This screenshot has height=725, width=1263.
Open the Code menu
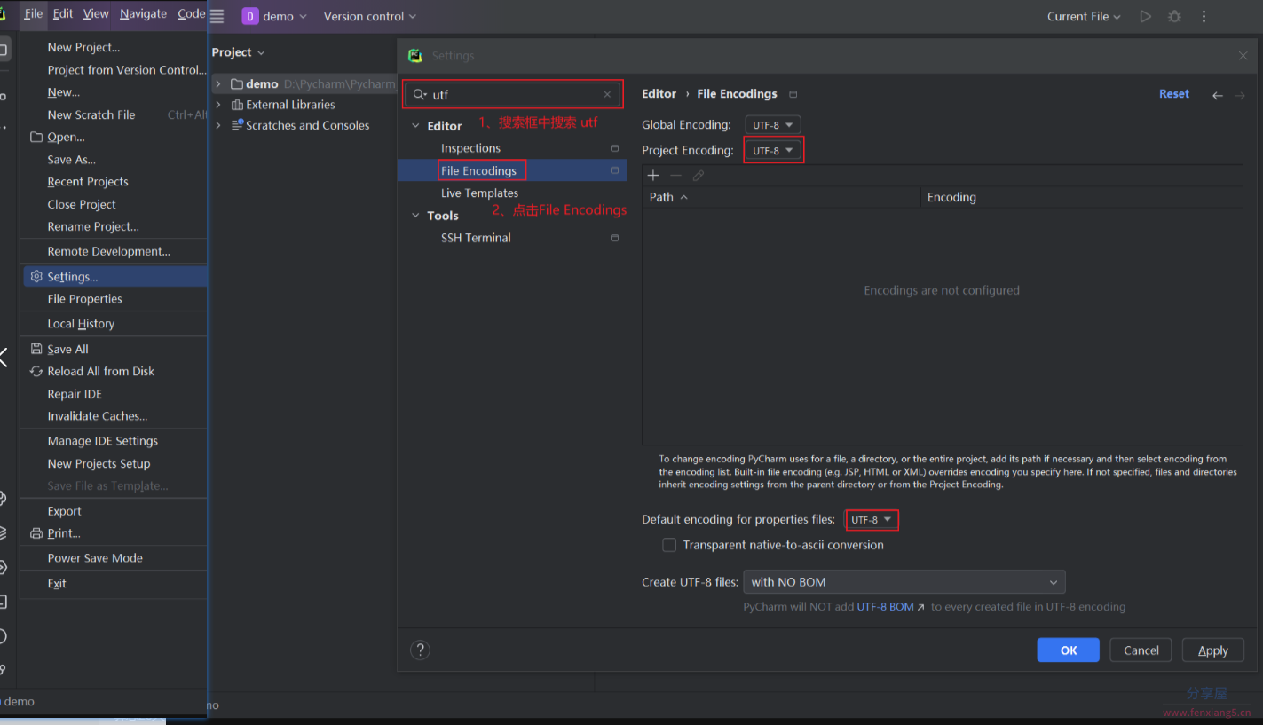[x=191, y=13]
